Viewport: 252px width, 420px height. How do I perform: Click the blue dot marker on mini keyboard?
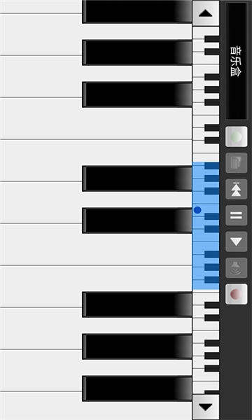coord(197,210)
